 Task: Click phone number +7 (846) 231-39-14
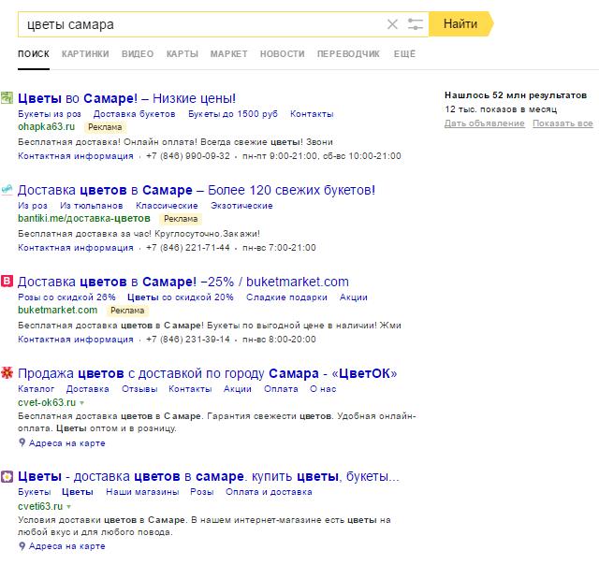[x=188, y=340]
